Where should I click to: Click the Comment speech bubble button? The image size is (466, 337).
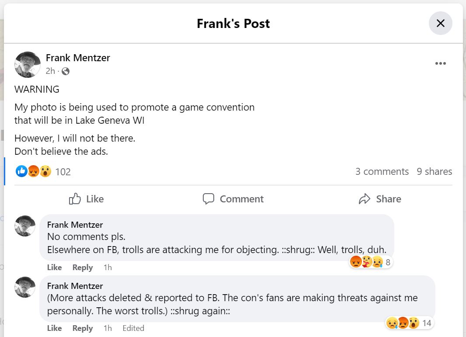233,199
